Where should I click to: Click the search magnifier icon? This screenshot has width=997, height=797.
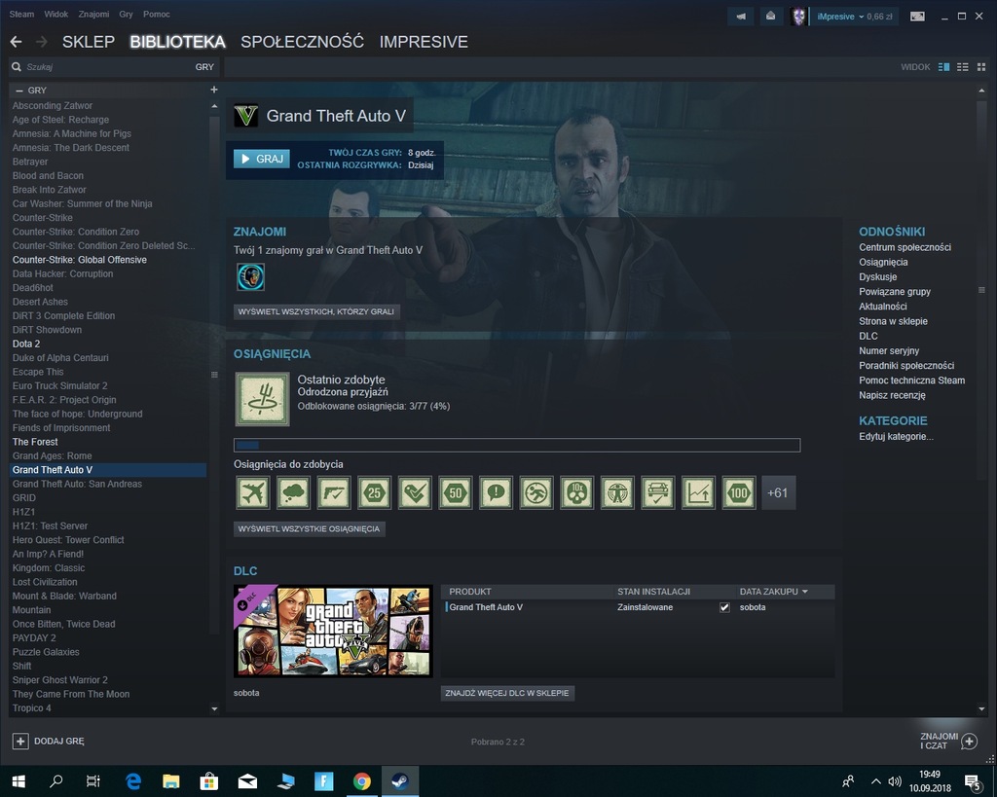17,67
